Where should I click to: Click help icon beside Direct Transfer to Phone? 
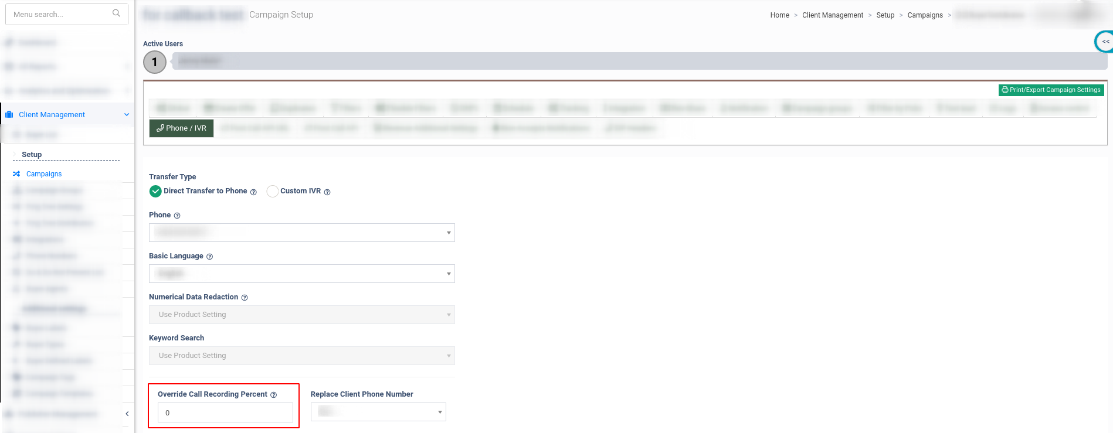pyautogui.click(x=253, y=192)
